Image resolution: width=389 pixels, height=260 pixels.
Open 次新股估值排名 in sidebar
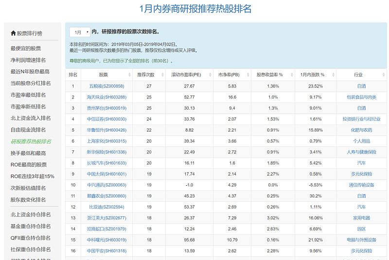(28, 188)
